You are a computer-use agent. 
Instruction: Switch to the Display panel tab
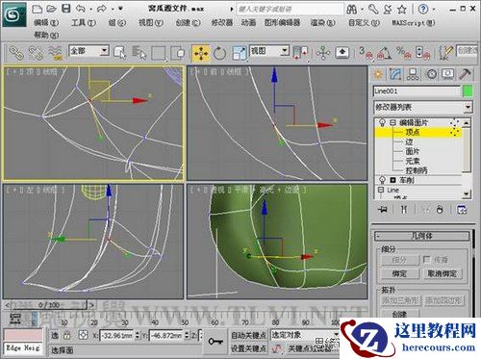[x=447, y=74]
